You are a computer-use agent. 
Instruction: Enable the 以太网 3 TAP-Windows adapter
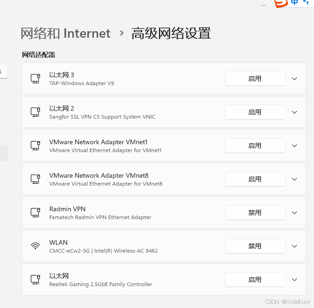254,79
